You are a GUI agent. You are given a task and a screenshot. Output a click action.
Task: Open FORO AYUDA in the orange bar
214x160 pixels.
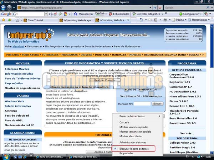30,55
